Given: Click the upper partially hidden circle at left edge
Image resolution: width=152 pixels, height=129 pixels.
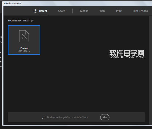Looking at the screenshot, I should tap(1, 55).
